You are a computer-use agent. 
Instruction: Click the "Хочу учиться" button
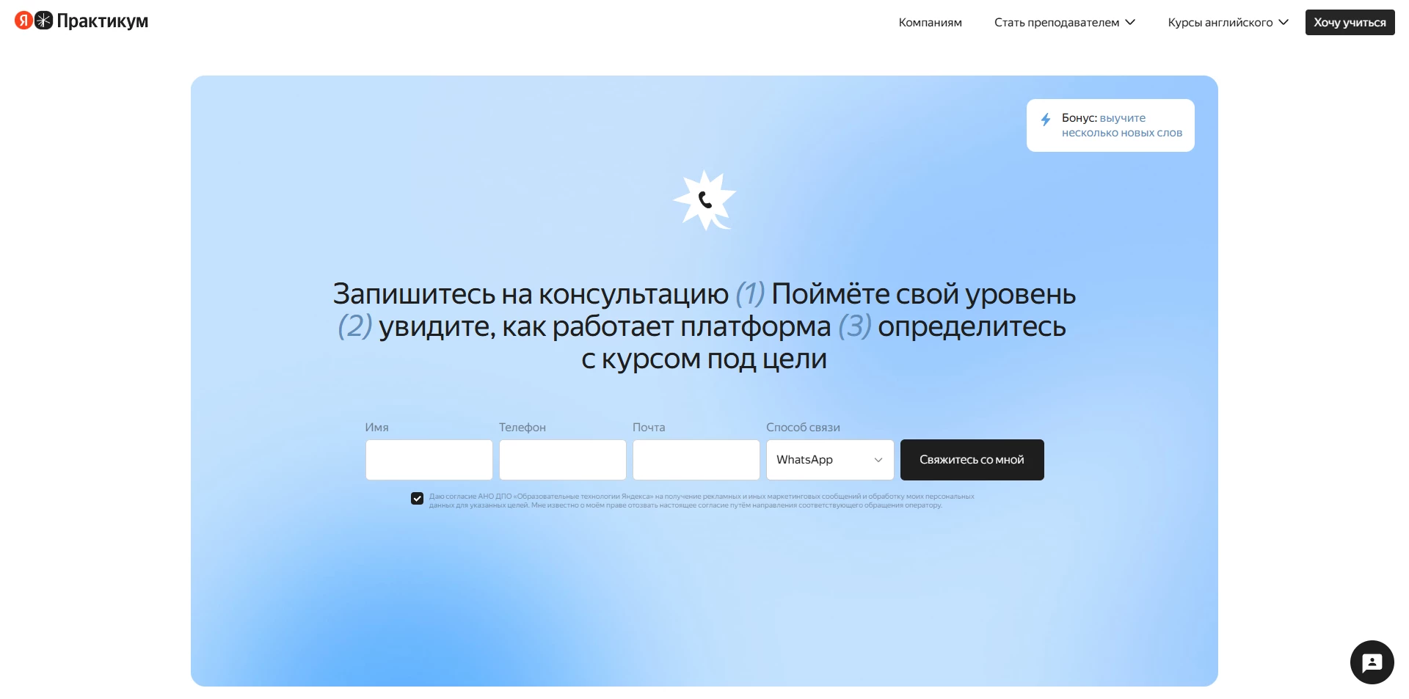1349,22
